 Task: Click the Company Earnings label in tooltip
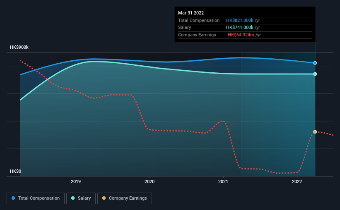197,35
